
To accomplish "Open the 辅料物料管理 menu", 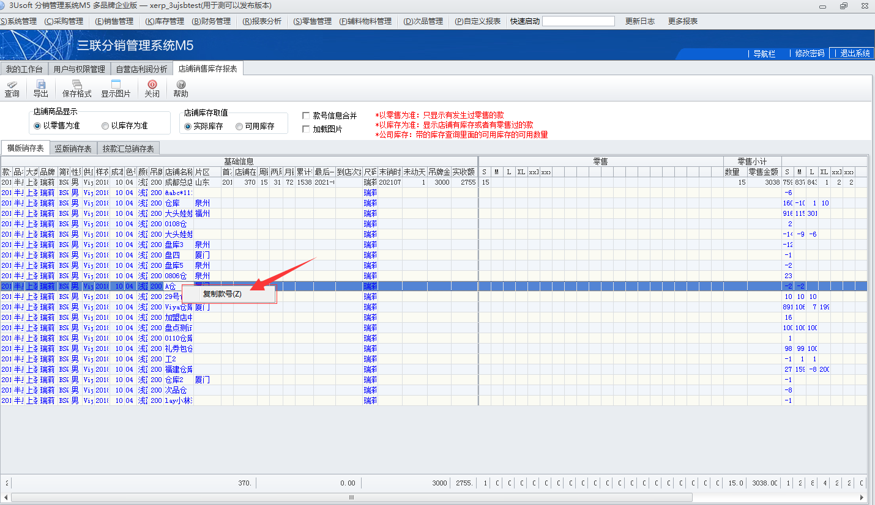I will pos(365,21).
